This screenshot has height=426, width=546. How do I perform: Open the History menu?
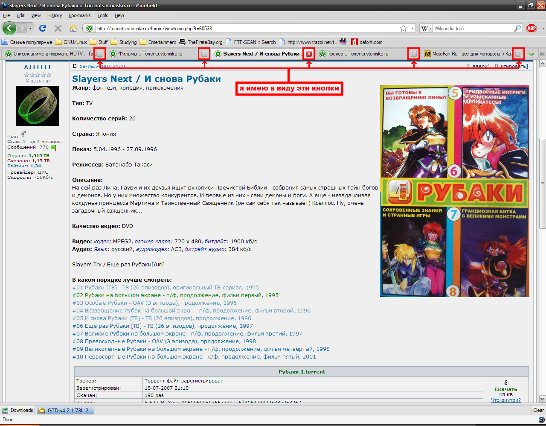pyautogui.click(x=55, y=15)
